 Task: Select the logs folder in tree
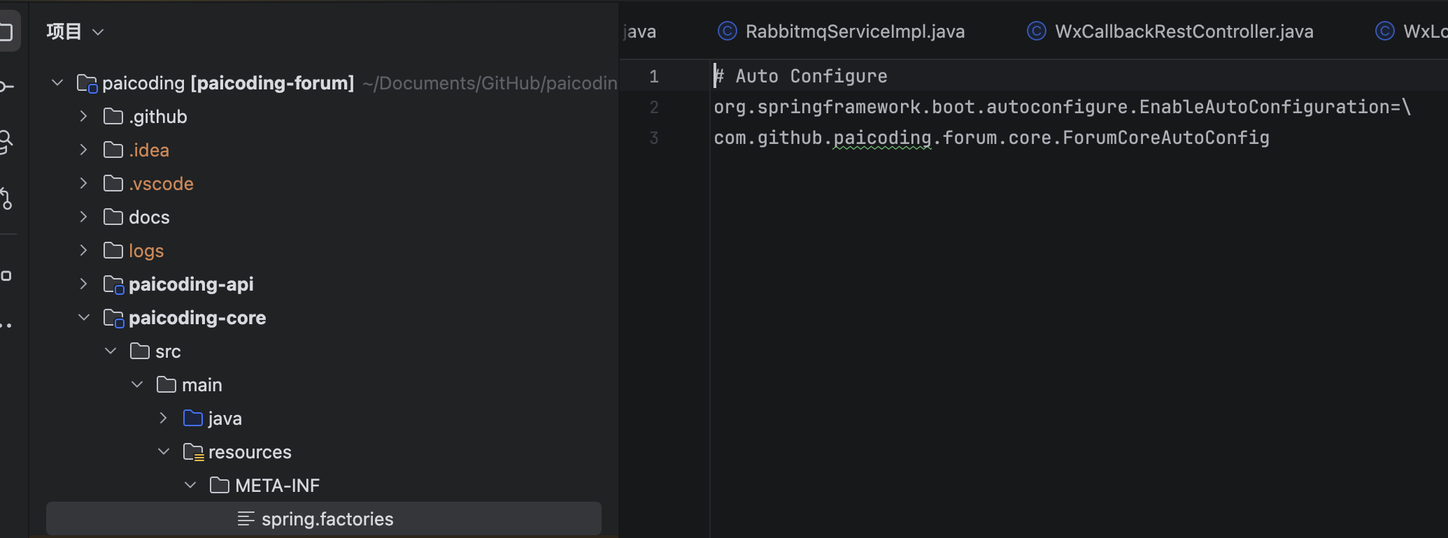(x=145, y=251)
